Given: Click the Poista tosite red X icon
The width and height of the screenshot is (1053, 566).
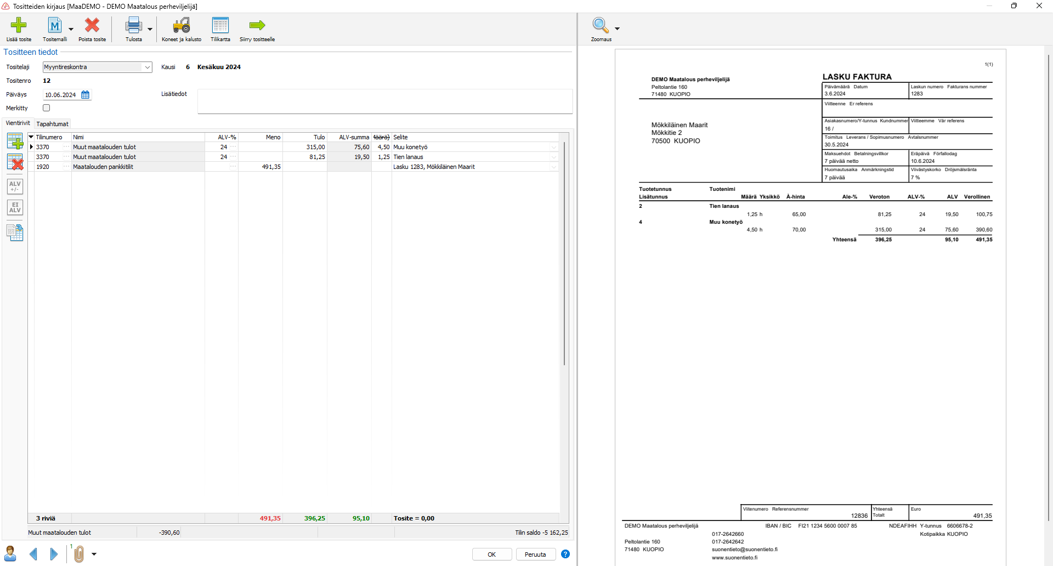Looking at the screenshot, I should [x=92, y=26].
